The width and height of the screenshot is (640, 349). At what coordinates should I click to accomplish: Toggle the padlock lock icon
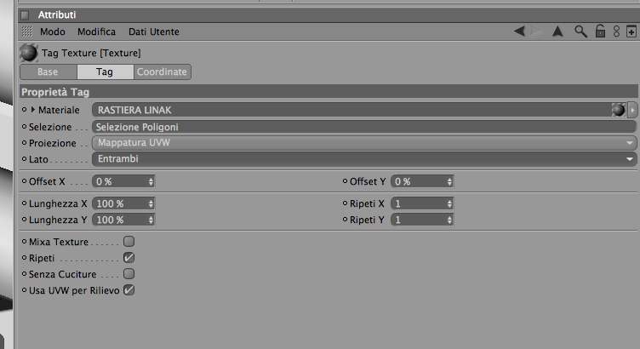click(x=600, y=31)
